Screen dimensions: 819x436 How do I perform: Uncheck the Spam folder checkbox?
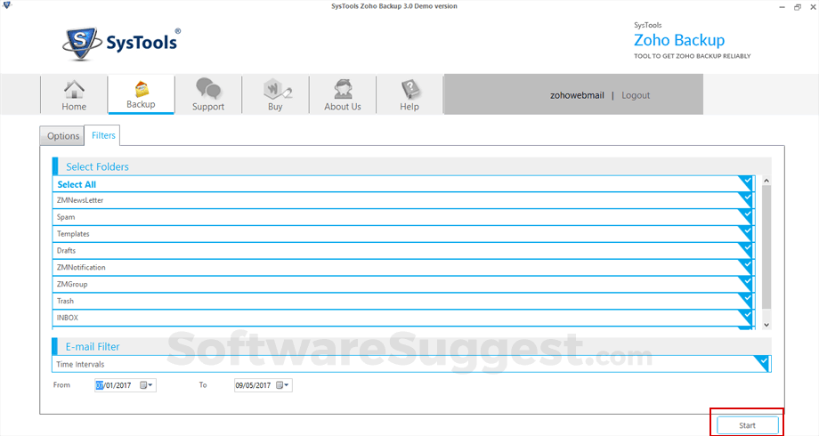coord(746,215)
